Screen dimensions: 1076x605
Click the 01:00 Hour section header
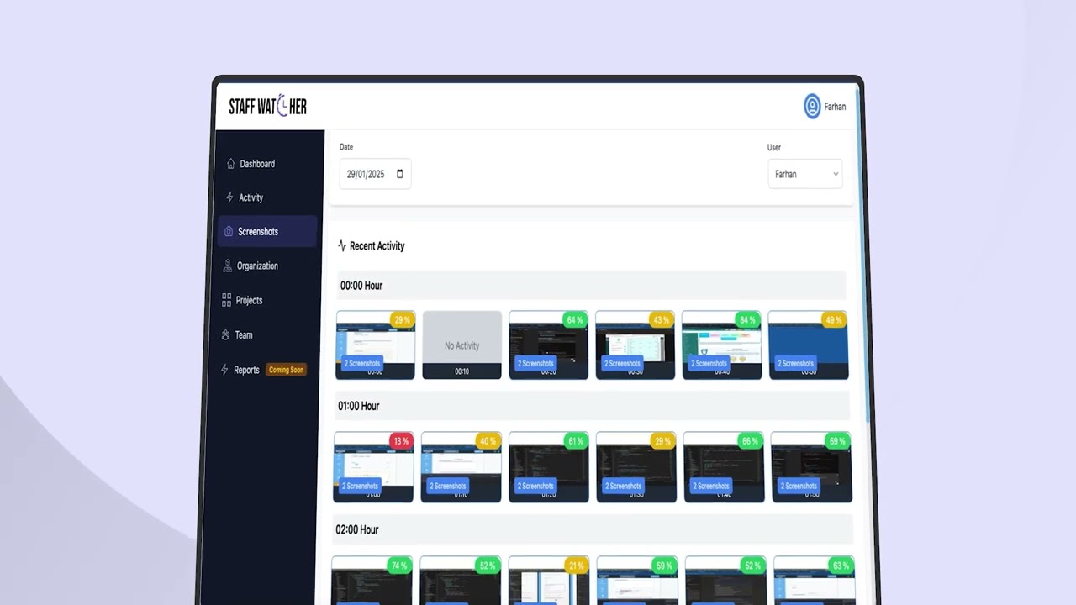(592, 406)
